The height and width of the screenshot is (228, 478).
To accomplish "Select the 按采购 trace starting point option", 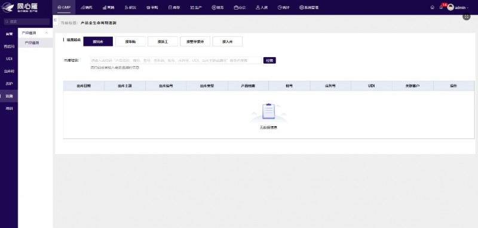I will point(130,42).
